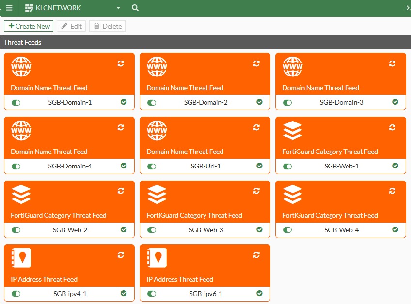The image size is (411, 304).
Task: Click the green check status of SGB-Domain-3
Action: coord(395,102)
